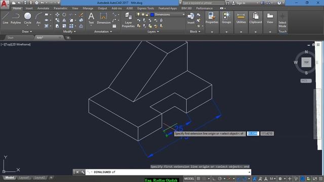Expand the Annotation panel

[103, 31]
